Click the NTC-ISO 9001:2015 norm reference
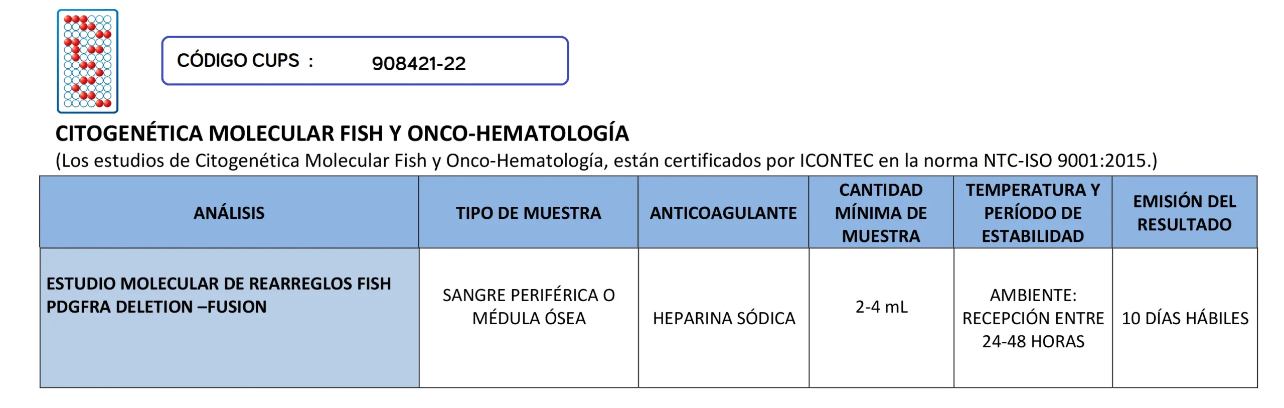Viewport: 1284px width, 408px height. point(1067,161)
